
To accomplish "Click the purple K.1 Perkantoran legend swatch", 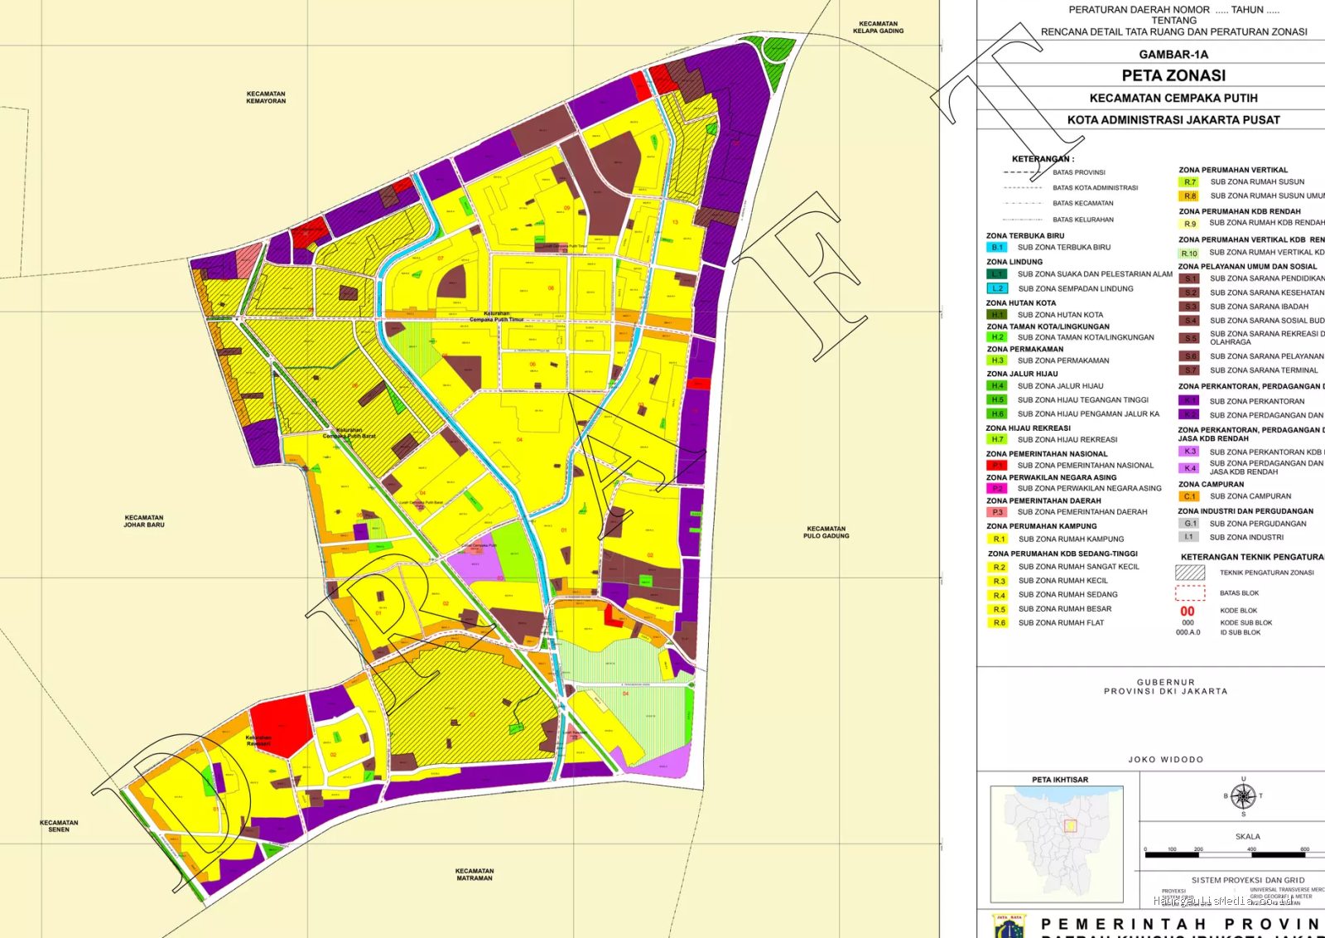I will pos(1189,400).
